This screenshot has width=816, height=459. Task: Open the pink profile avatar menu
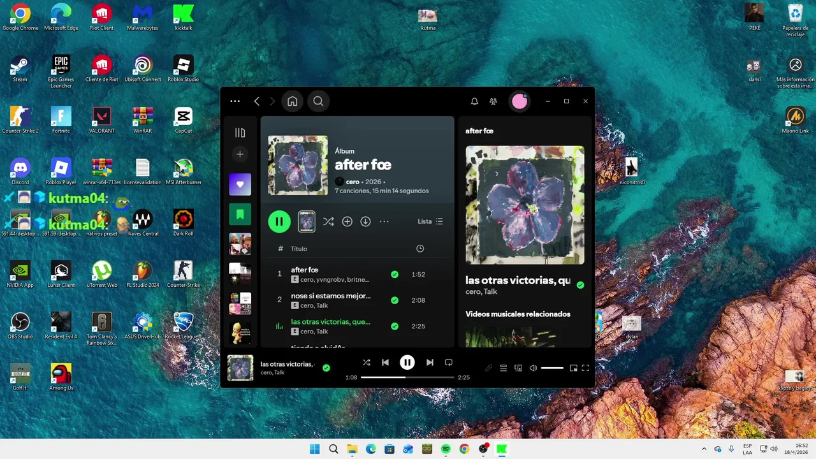click(x=520, y=101)
